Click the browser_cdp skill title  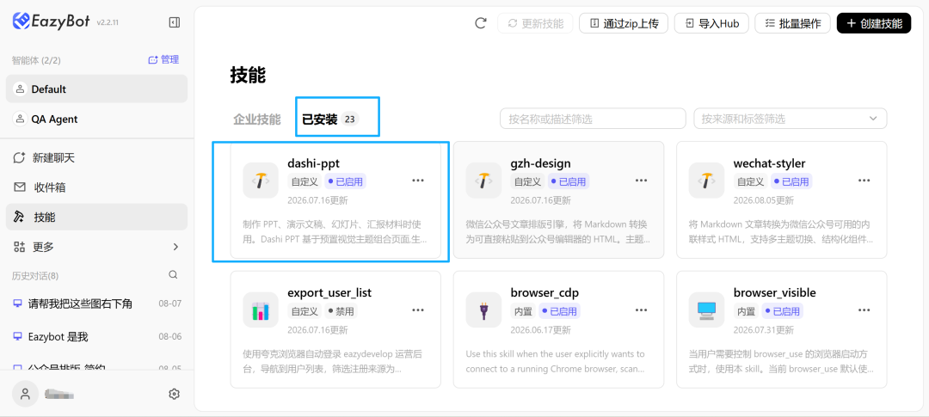[544, 292]
